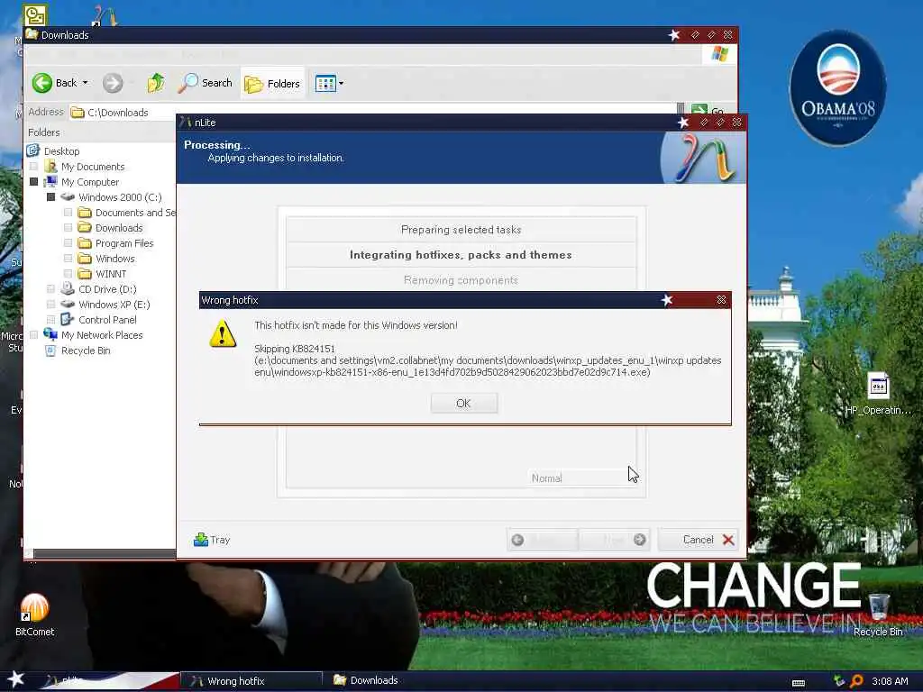923x692 pixels.
Task: Click the star button on Wrong hotfix dialog
Action: tap(666, 300)
